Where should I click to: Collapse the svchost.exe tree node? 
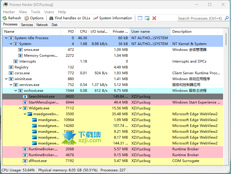click(15, 91)
